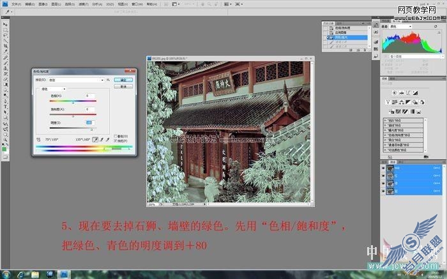Expand the "曲线" presets group

click(386, 125)
